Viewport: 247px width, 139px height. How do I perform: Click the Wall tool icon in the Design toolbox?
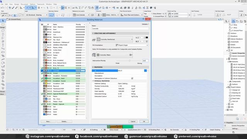3,31
